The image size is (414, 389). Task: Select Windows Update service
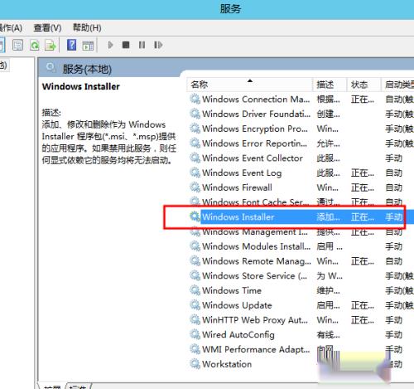pos(301,305)
